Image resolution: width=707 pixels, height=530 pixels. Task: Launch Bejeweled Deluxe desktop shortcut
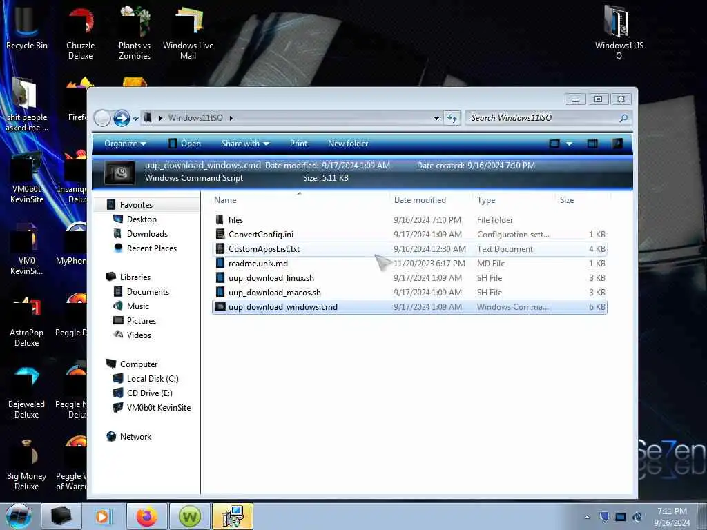pyautogui.click(x=26, y=393)
